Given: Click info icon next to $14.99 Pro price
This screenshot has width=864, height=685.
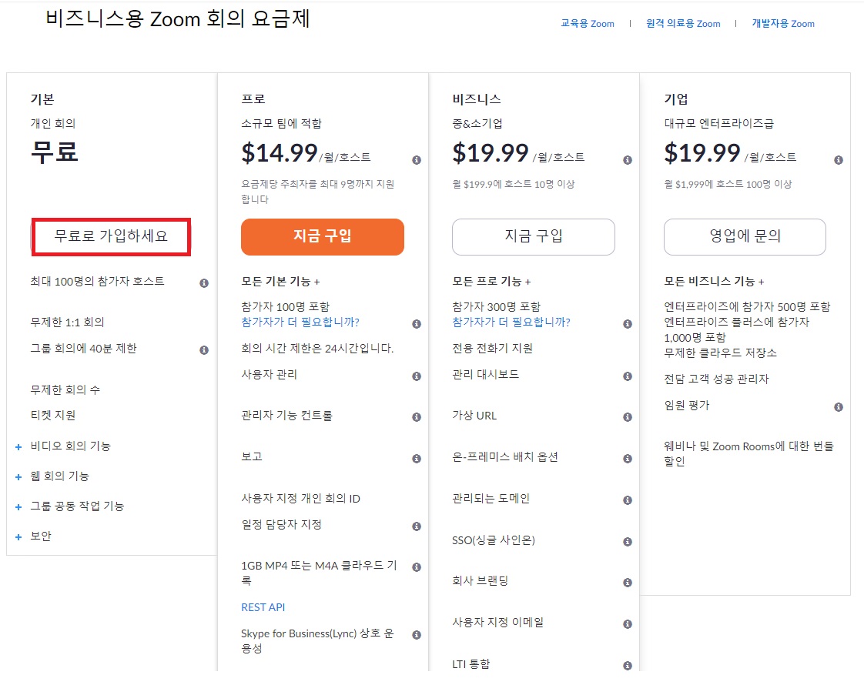Looking at the screenshot, I should coord(417,160).
